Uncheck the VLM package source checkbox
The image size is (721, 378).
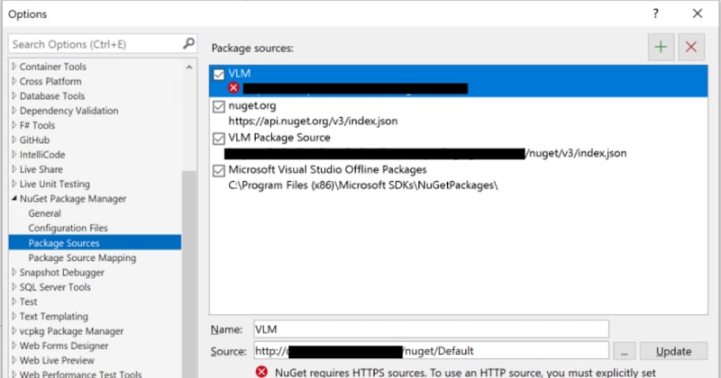tap(218, 75)
